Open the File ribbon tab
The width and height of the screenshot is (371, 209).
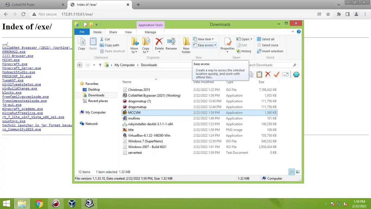click(x=82, y=32)
